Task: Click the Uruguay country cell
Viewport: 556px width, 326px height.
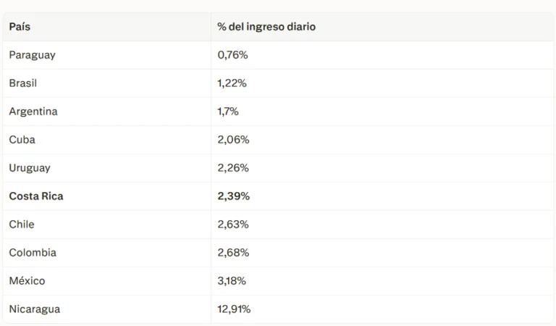Action: click(30, 168)
